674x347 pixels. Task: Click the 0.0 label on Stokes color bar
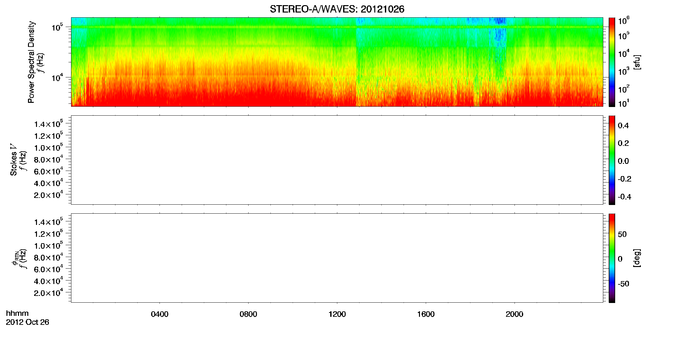coord(623,161)
